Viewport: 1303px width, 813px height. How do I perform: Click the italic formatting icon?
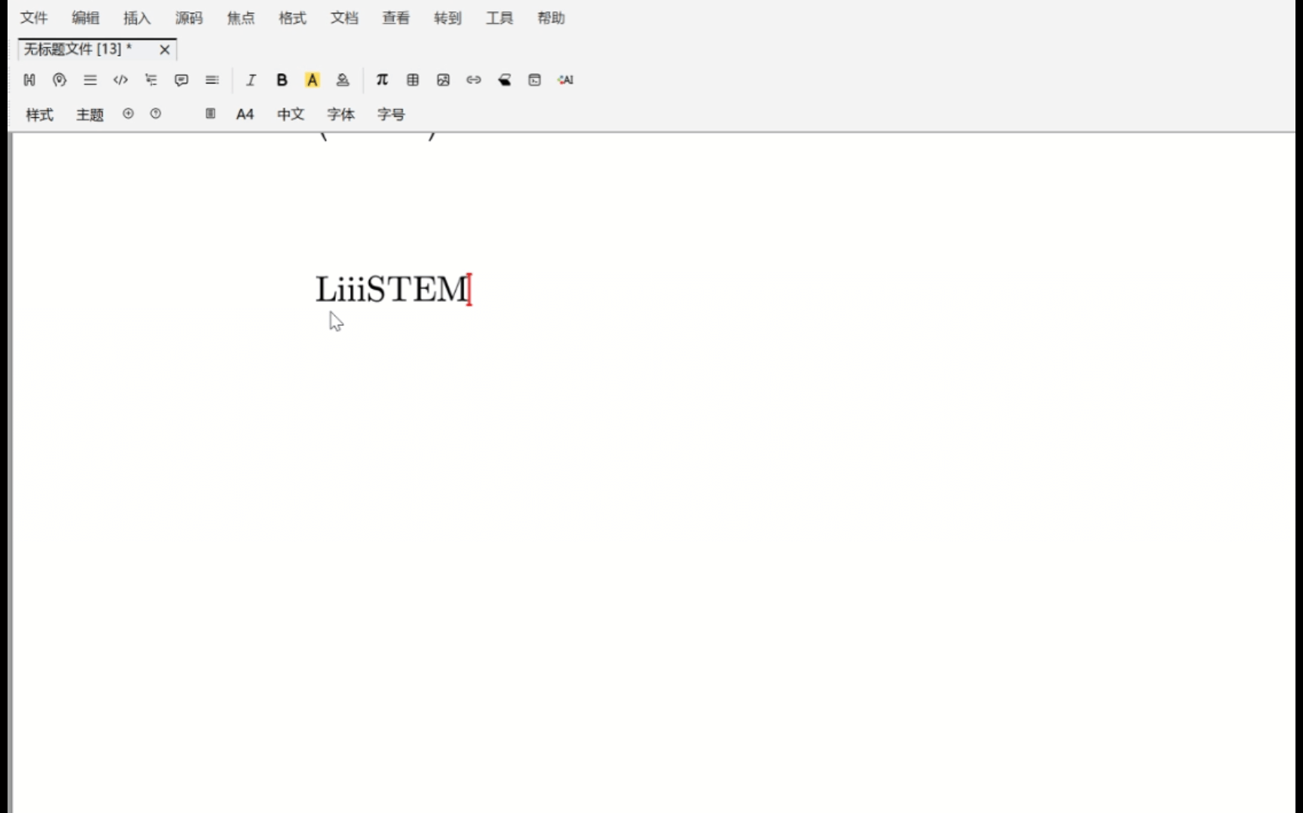click(251, 80)
